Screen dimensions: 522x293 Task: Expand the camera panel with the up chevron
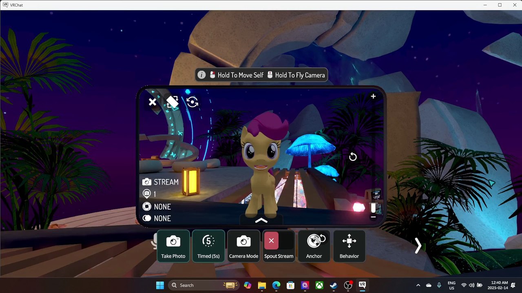(x=261, y=221)
